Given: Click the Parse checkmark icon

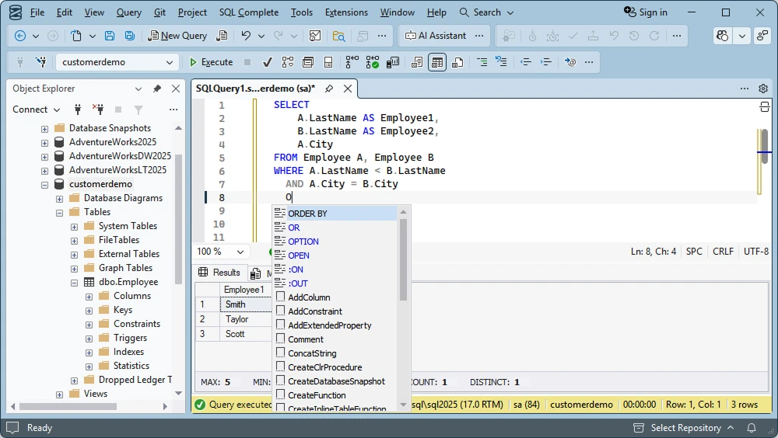Looking at the screenshot, I should click(267, 62).
